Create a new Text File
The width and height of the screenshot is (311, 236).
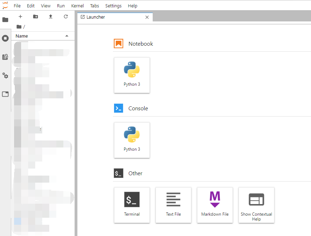173,205
